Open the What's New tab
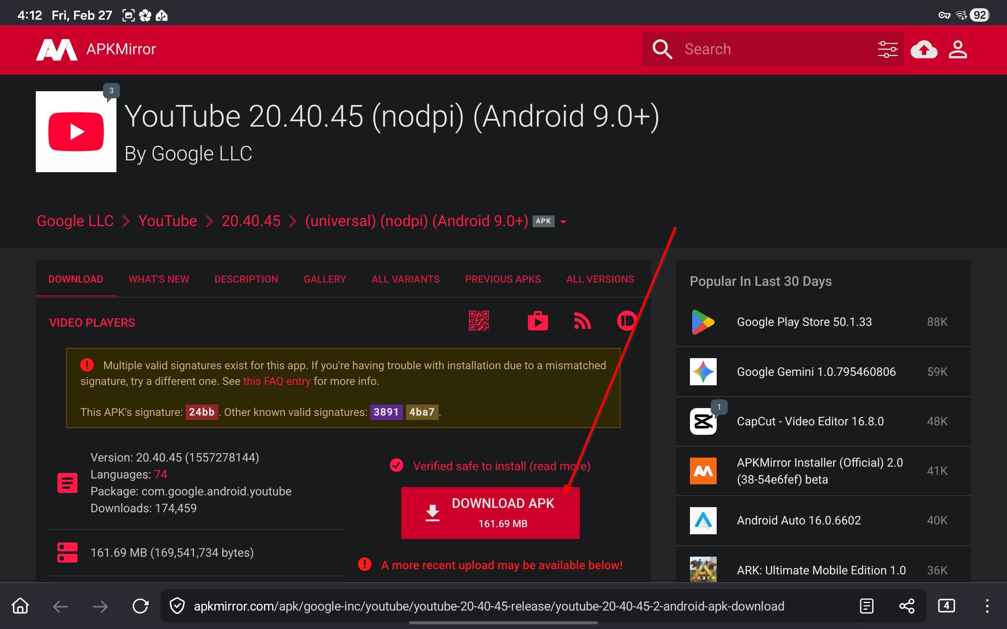 (159, 279)
